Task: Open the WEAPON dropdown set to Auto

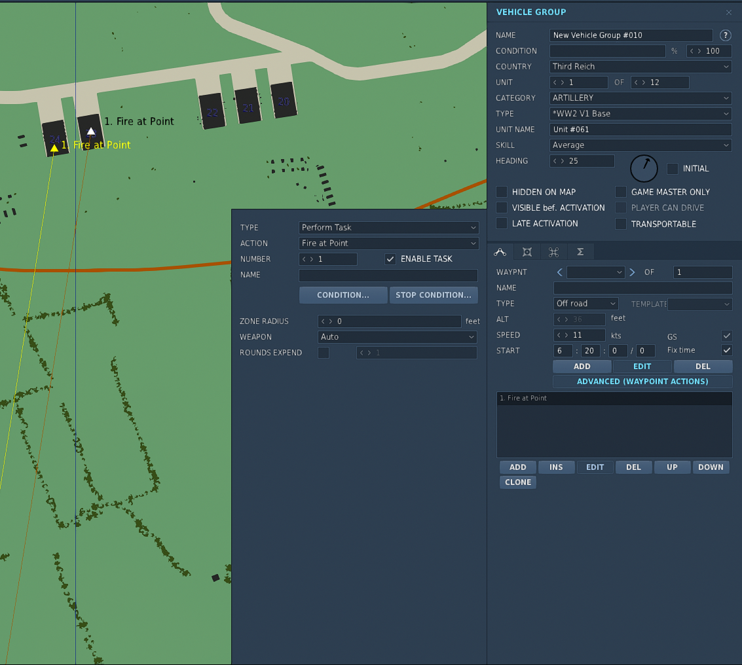Action: (x=397, y=337)
